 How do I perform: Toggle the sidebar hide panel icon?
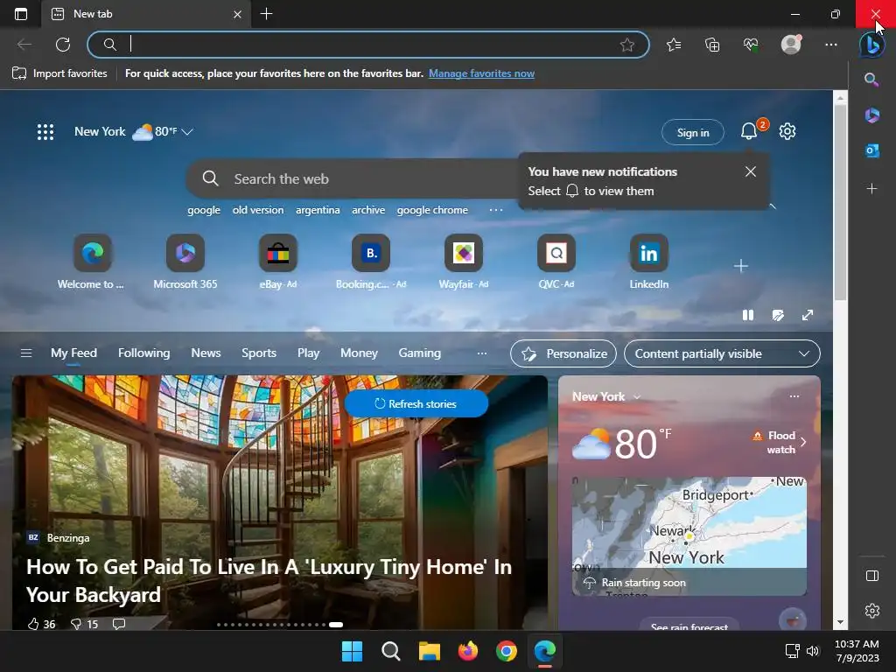[872, 576]
